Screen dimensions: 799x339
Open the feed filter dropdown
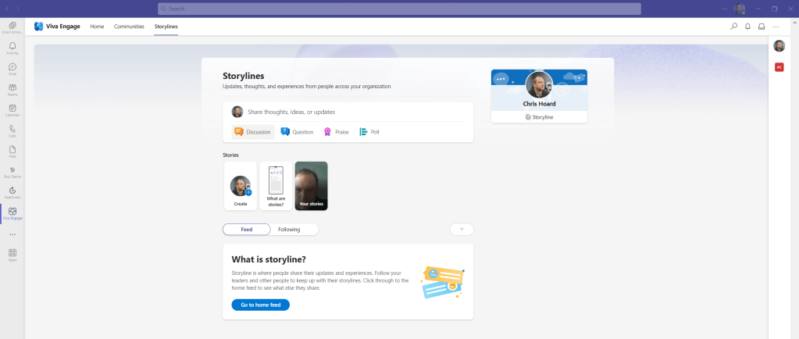(462, 229)
